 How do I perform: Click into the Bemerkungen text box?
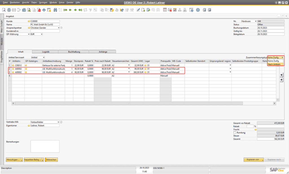(45, 146)
